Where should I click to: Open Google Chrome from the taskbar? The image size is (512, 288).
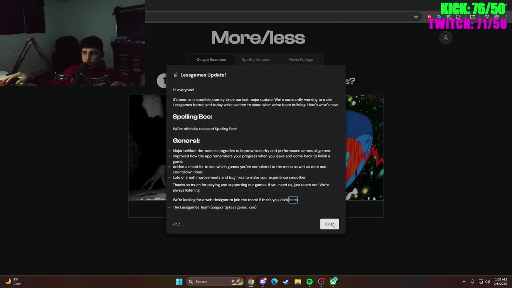click(x=251, y=282)
